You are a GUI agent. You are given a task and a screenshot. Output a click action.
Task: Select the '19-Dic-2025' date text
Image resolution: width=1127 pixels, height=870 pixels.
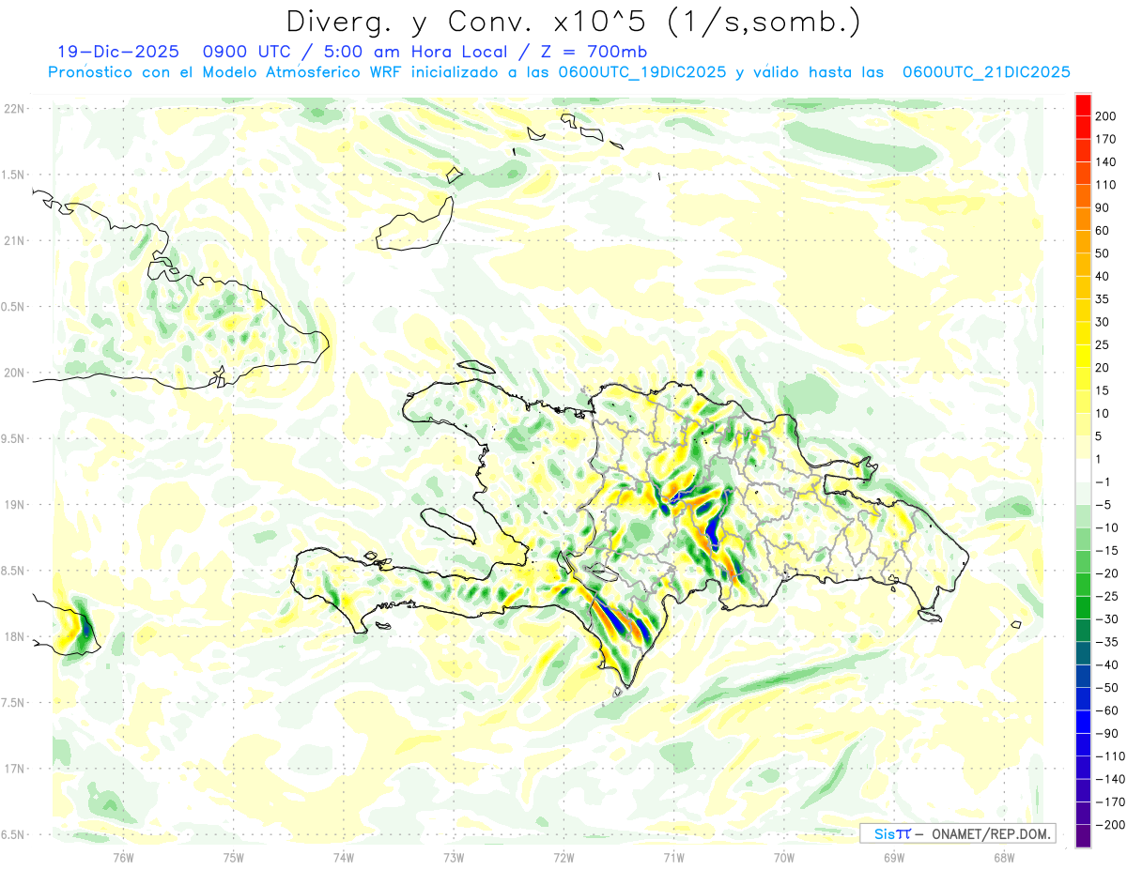[117, 52]
